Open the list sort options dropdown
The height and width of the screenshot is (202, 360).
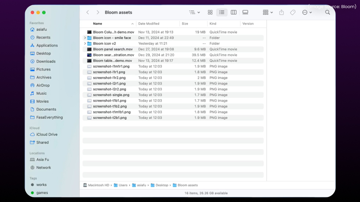tap(194, 12)
